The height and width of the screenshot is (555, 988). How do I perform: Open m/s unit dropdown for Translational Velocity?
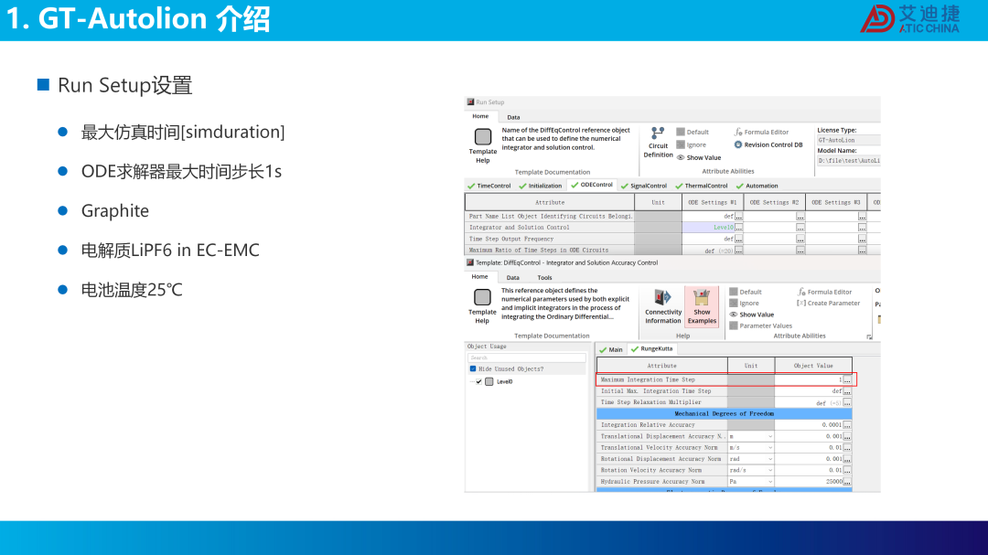(x=769, y=448)
